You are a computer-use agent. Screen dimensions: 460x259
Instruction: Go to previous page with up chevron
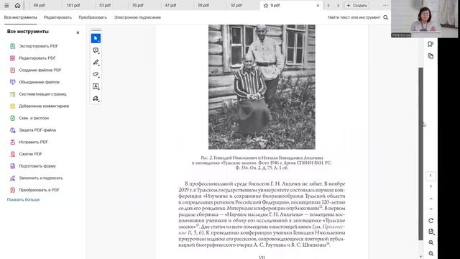coord(431,199)
